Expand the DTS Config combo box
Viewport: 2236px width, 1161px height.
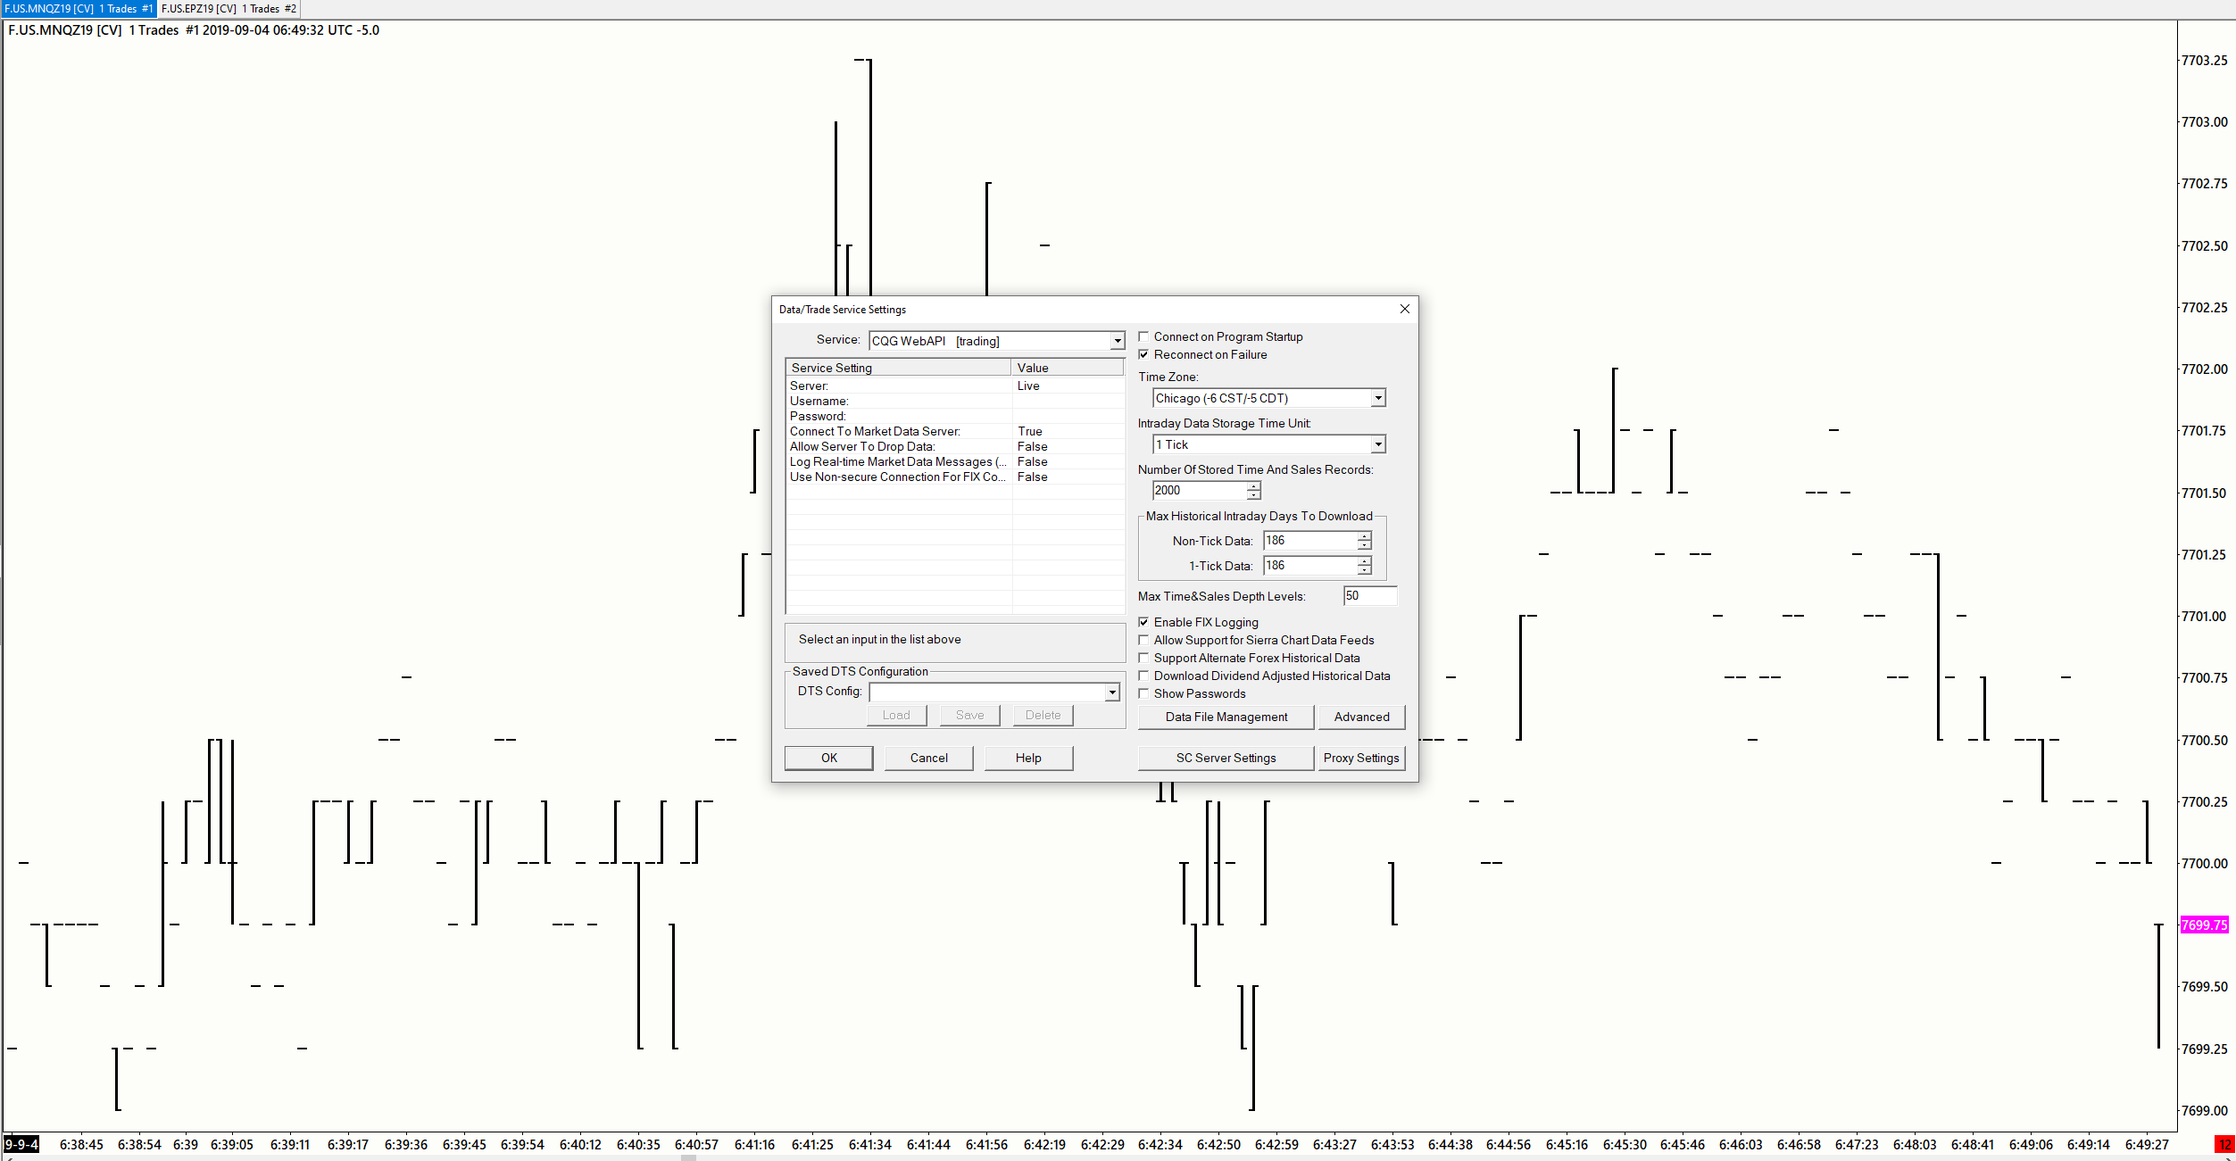pyautogui.click(x=1112, y=692)
